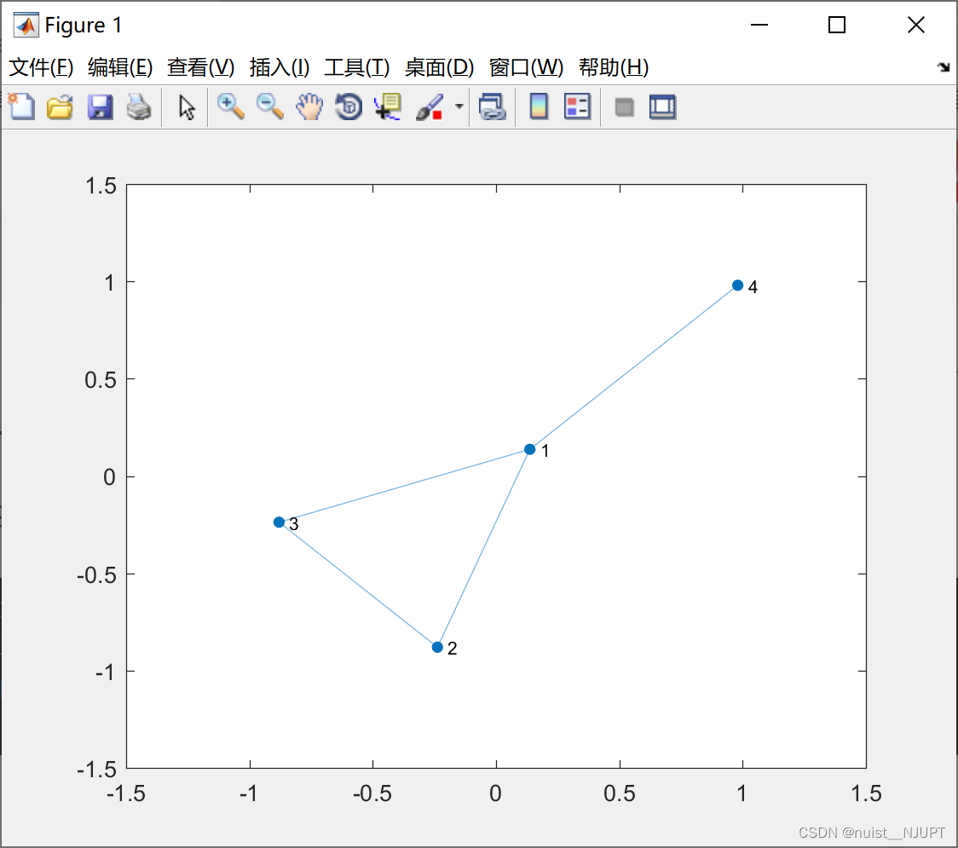This screenshot has width=958, height=848.
Task: Print the figure via printer icon
Action: click(139, 107)
